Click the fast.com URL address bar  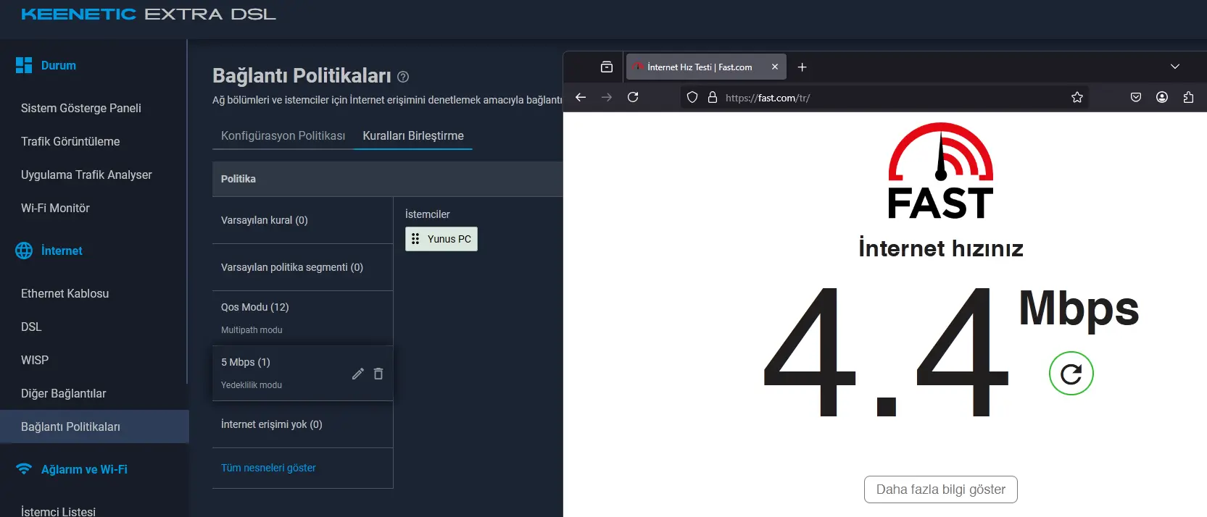(884, 97)
